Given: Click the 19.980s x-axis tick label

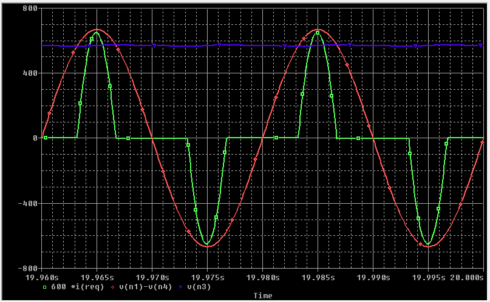Looking at the screenshot, I should tap(262, 277).
